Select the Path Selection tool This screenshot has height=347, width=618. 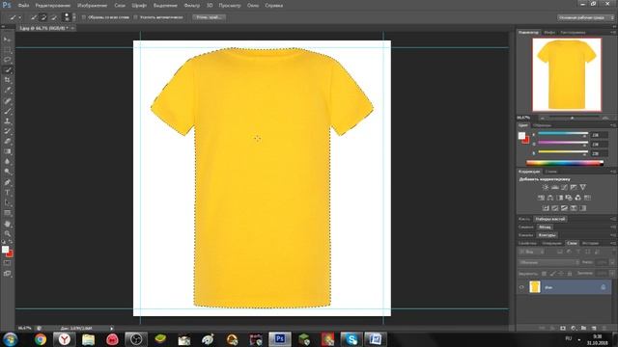pos(7,203)
